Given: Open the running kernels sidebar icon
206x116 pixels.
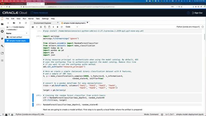Looking at the screenshot, I should 2,31.
